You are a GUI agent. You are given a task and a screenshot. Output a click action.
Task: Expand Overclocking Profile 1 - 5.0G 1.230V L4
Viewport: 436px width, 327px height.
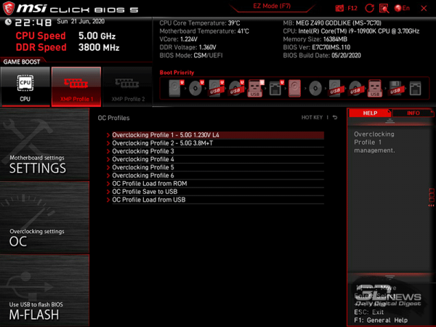[x=166, y=135]
